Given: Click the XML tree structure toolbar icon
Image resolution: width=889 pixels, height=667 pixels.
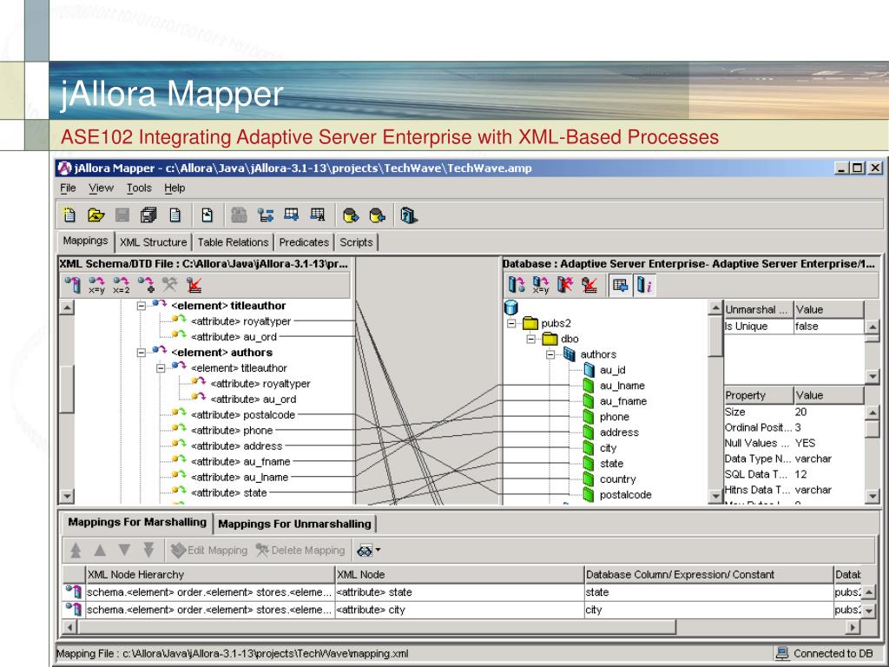Looking at the screenshot, I should click(x=266, y=215).
